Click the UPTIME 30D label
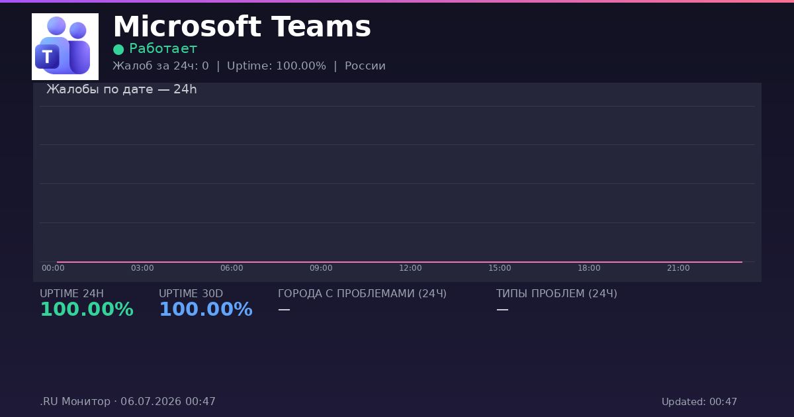The height and width of the screenshot is (417, 794). coord(191,294)
